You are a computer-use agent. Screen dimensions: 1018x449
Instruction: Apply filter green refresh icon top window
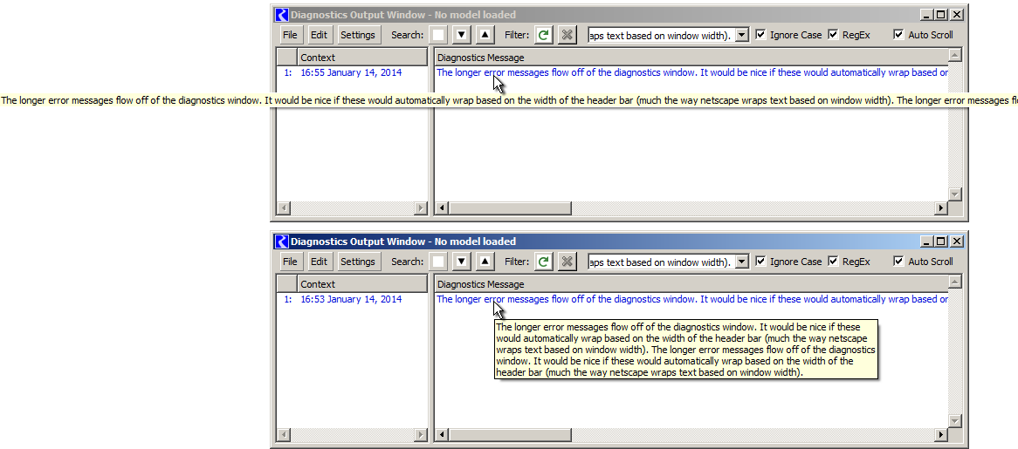(544, 35)
